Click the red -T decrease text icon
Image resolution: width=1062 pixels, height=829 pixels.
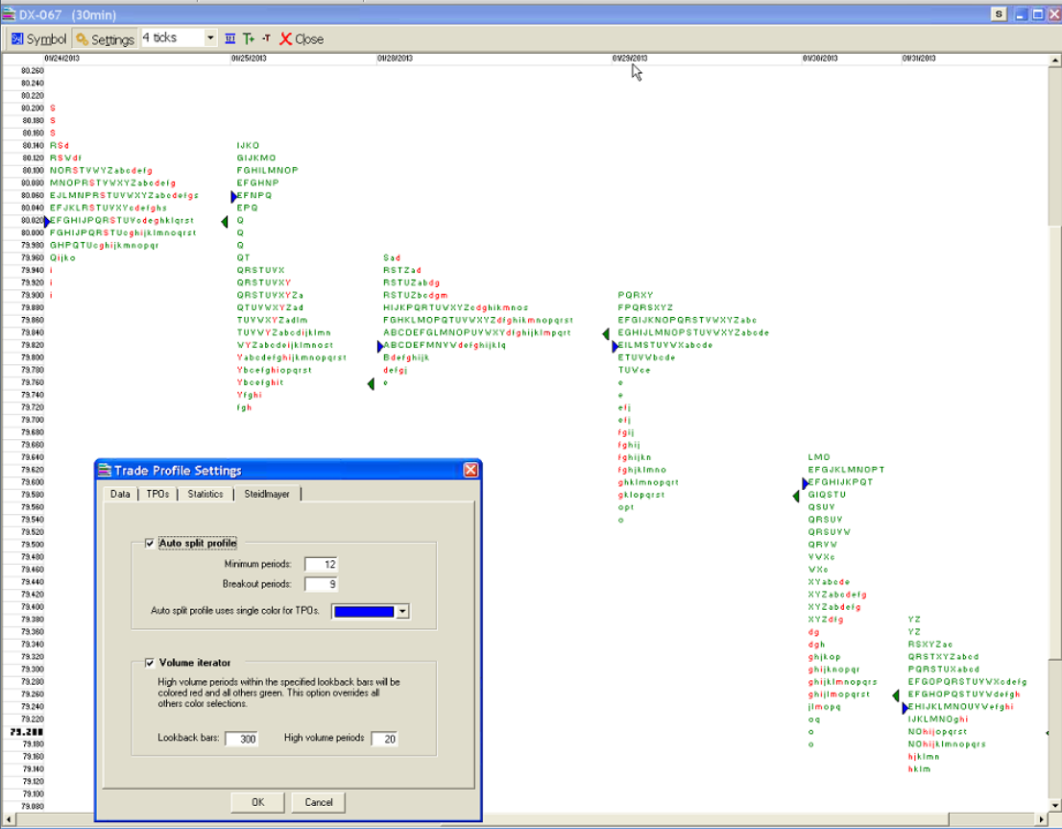(x=266, y=38)
